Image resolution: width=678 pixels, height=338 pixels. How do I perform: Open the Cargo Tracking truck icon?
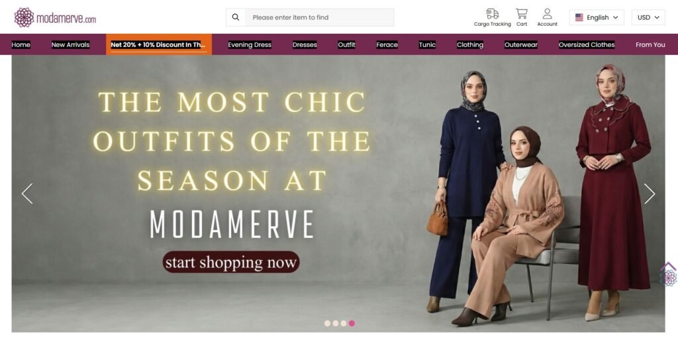492,13
